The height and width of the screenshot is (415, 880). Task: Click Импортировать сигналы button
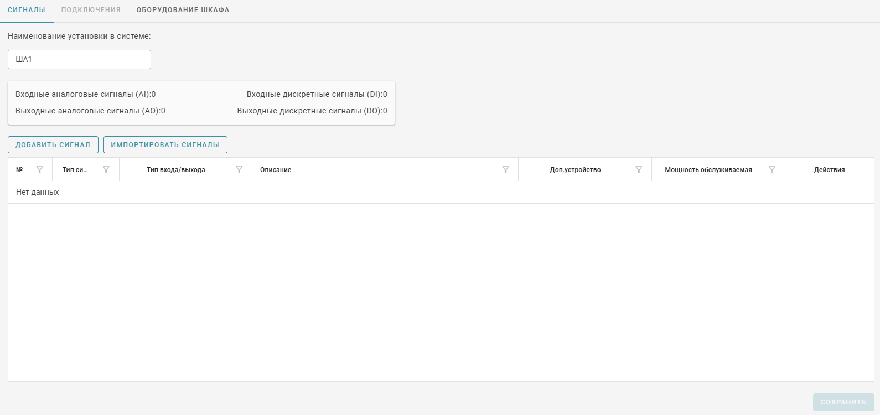point(165,145)
